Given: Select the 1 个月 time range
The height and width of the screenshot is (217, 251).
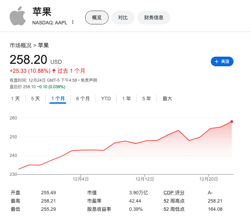Looking at the screenshot, I should pyautogui.click(x=58, y=99).
